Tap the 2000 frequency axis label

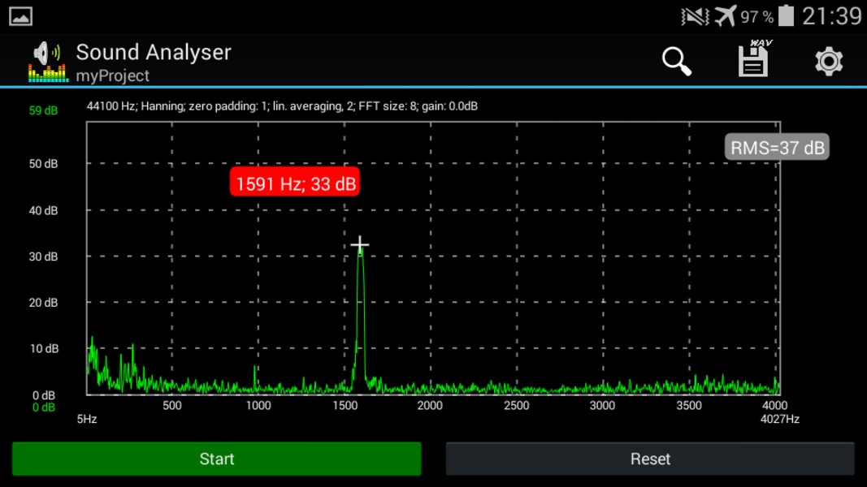coord(430,406)
